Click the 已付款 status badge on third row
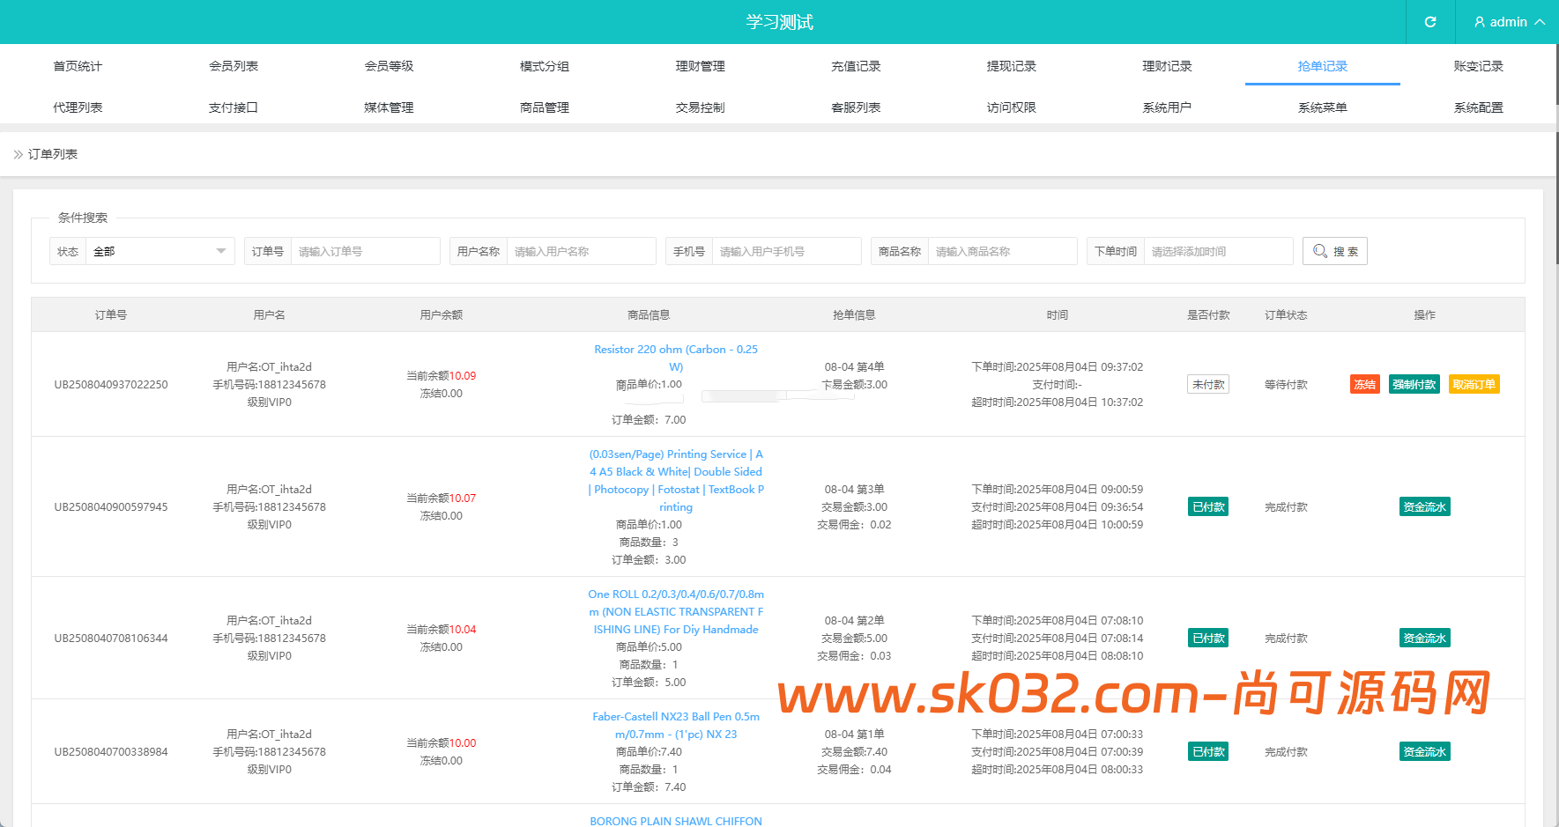 1207,638
